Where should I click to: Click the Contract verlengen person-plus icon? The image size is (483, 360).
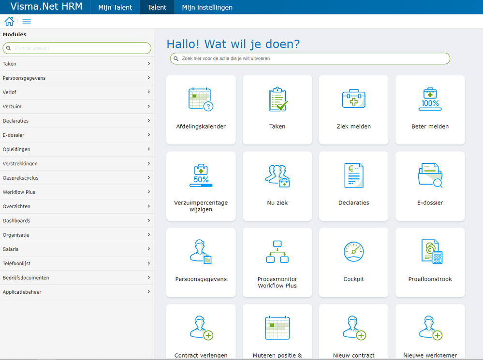(202, 328)
